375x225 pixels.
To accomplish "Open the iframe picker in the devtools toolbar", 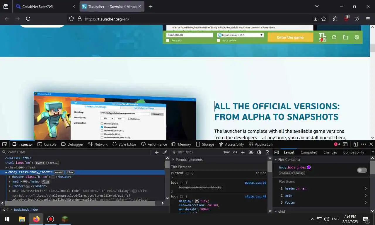I will pyautogui.click(x=345, y=144).
